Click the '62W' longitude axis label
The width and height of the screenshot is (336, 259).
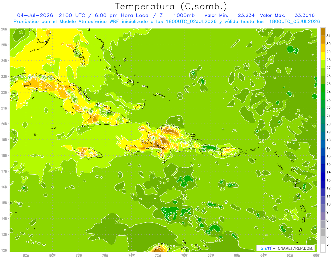tap(290, 255)
